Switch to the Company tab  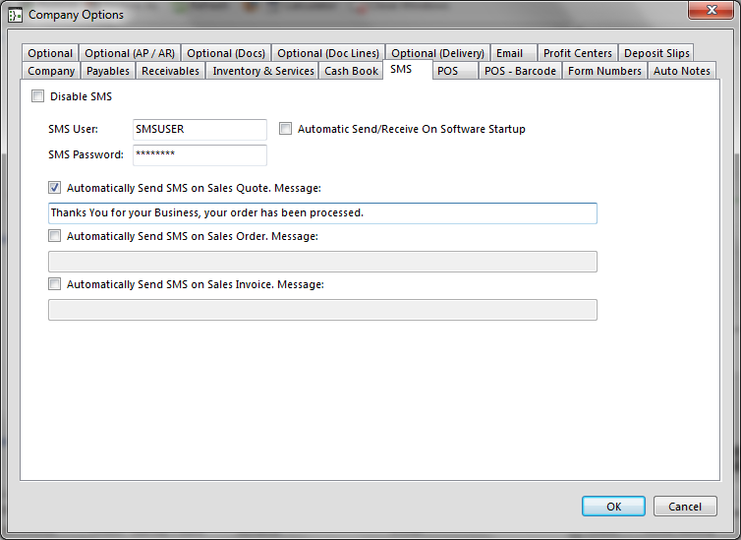point(51,71)
